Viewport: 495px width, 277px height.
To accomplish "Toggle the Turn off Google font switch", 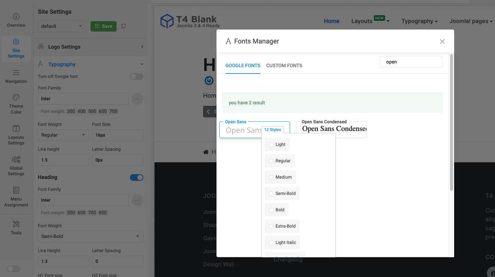I will pos(137,76).
